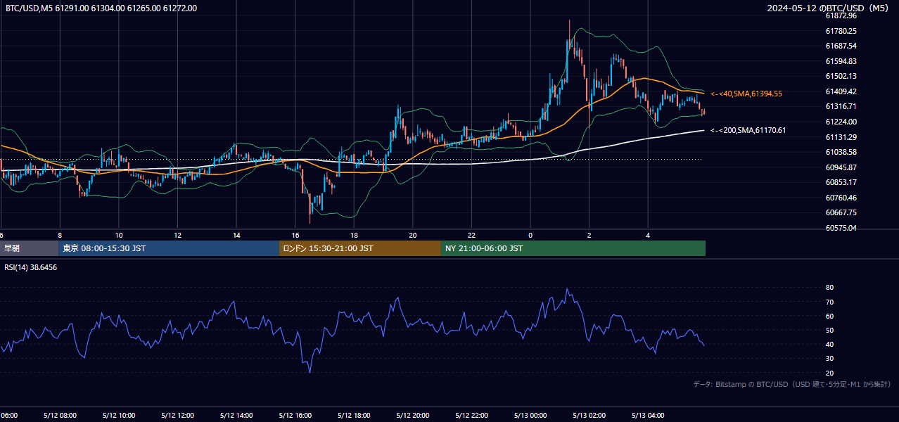The height and width of the screenshot is (422, 899).
Task: Click price axis value 61687.54
Action: click(x=841, y=46)
